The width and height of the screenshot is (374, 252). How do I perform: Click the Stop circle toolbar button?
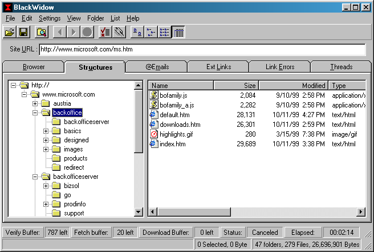click(87, 32)
